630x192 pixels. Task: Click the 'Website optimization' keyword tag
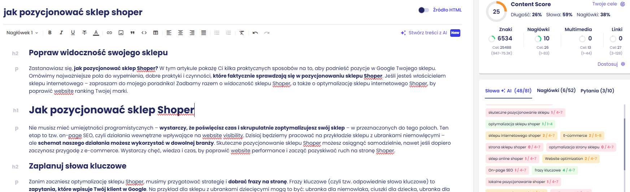[x=570, y=159]
